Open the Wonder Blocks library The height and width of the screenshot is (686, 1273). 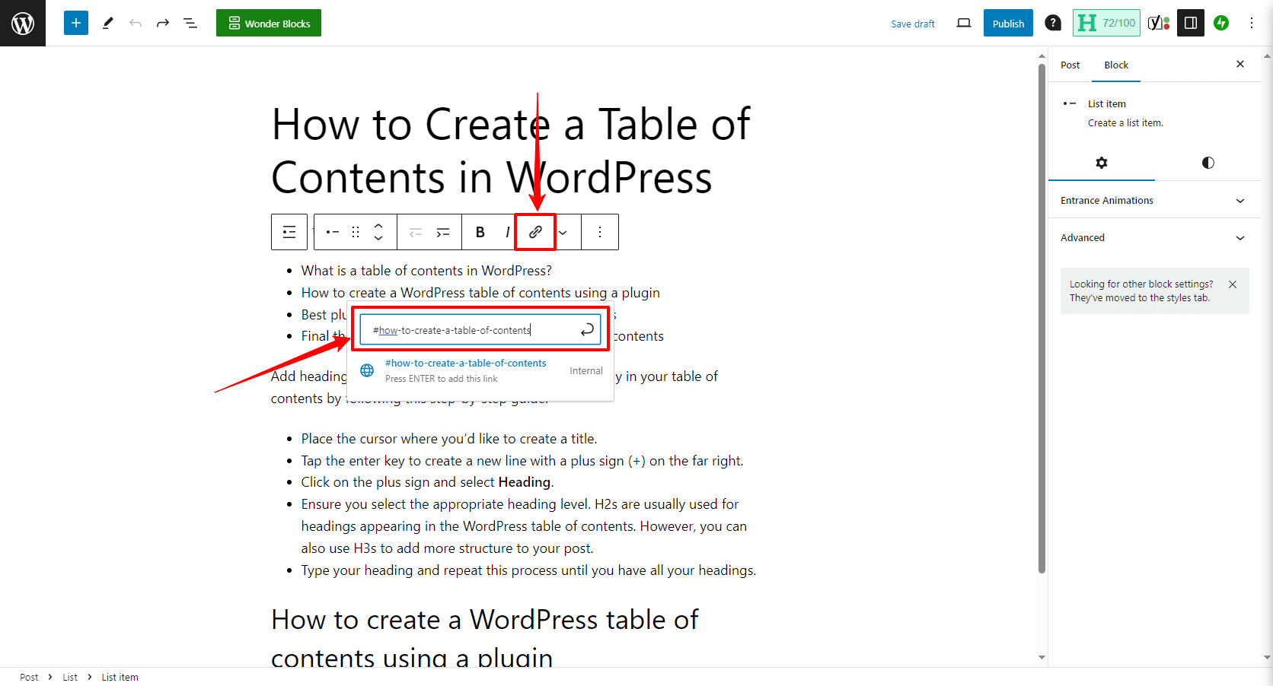pyautogui.click(x=269, y=23)
